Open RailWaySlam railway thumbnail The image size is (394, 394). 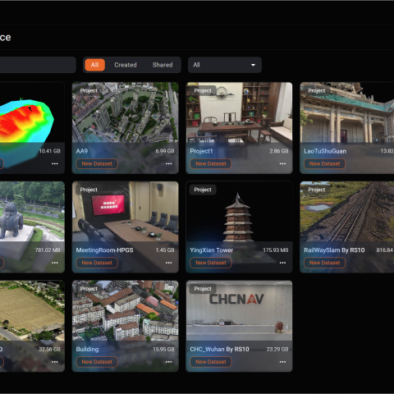pyautogui.click(x=347, y=211)
